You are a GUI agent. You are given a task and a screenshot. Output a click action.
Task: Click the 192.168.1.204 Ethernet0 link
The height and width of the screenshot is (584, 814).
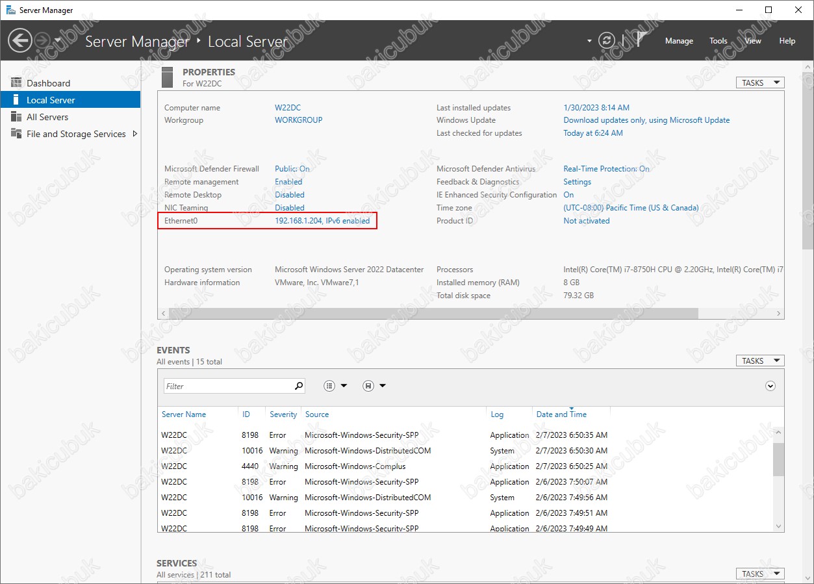point(322,221)
